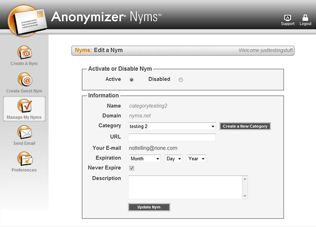Open the Create Guest Nym icon
This screenshot has height=227, width=316.
click(24, 79)
